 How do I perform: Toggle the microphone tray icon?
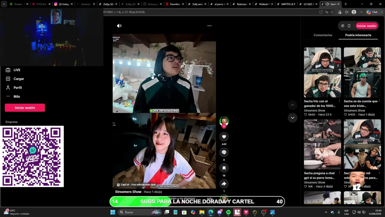pos(339,212)
